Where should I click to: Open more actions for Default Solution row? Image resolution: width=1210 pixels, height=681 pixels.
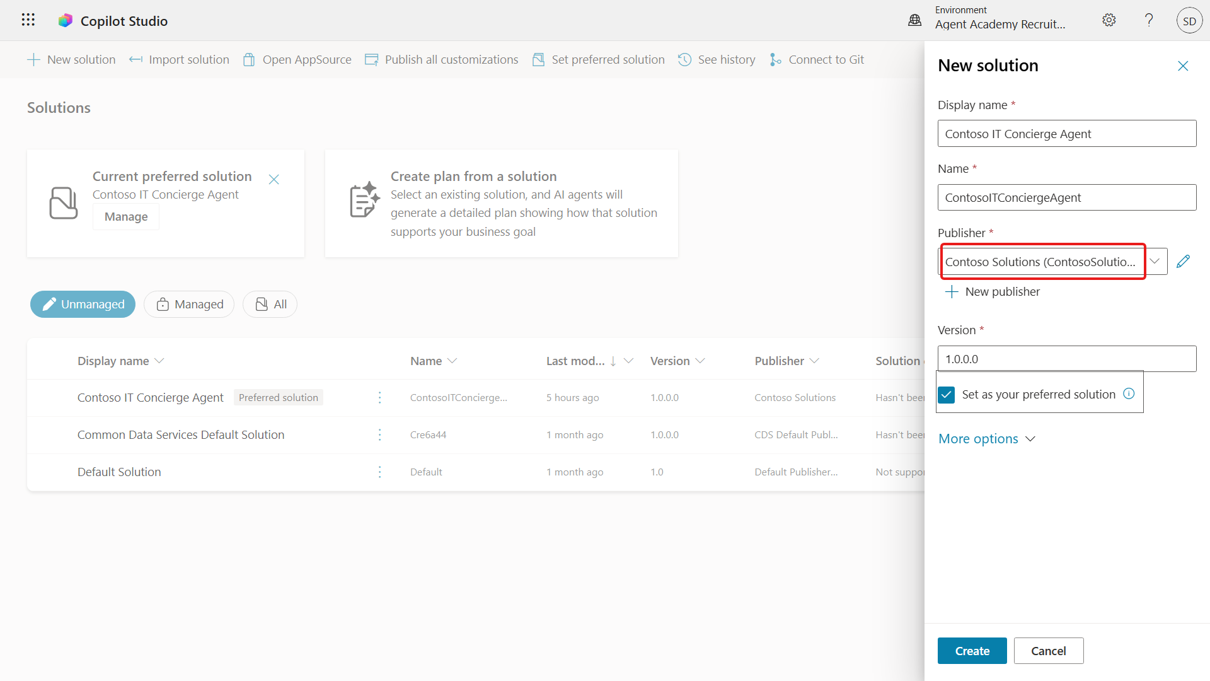(379, 472)
